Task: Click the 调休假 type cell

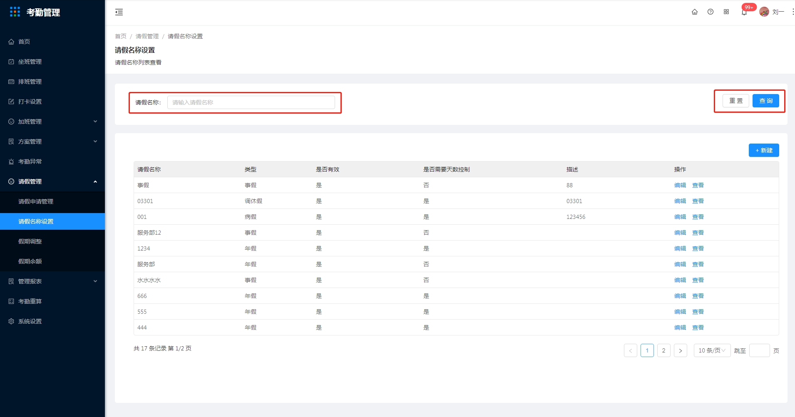Action: pyautogui.click(x=253, y=201)
